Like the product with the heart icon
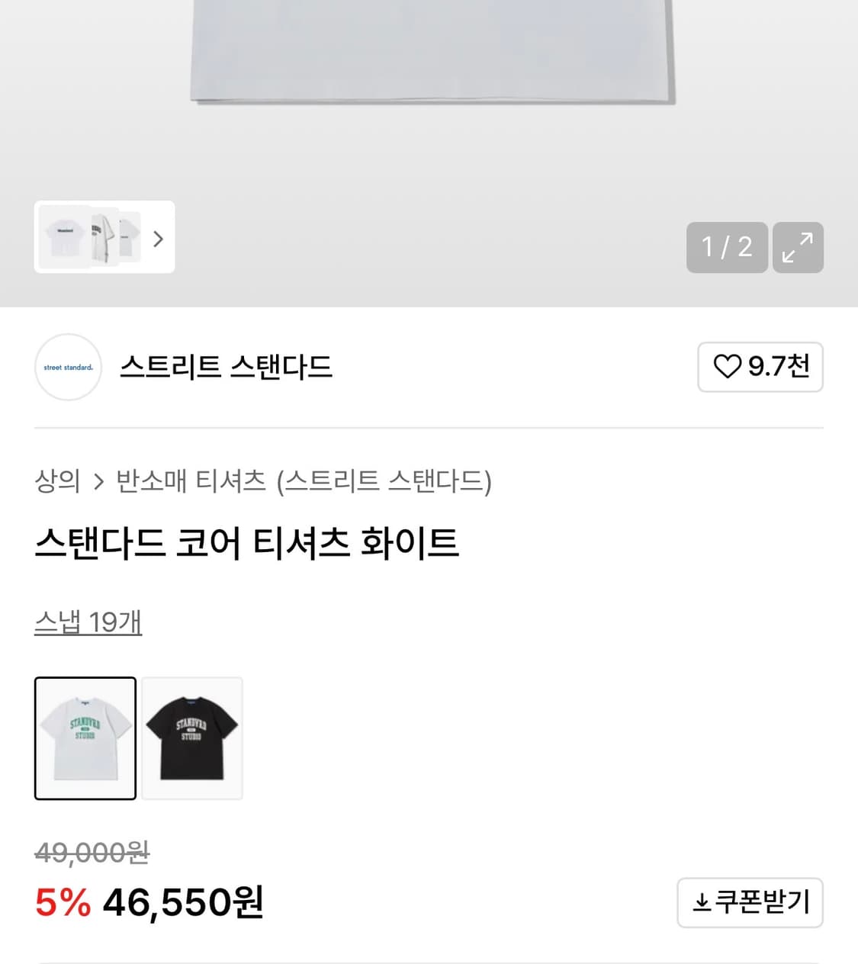858x964 pixels. pyautogui.click(x=760, y=367)
